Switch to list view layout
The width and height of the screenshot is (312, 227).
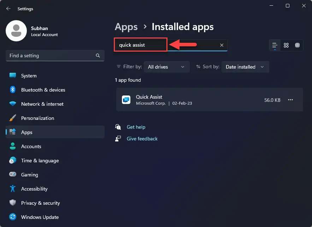[275, 45]
